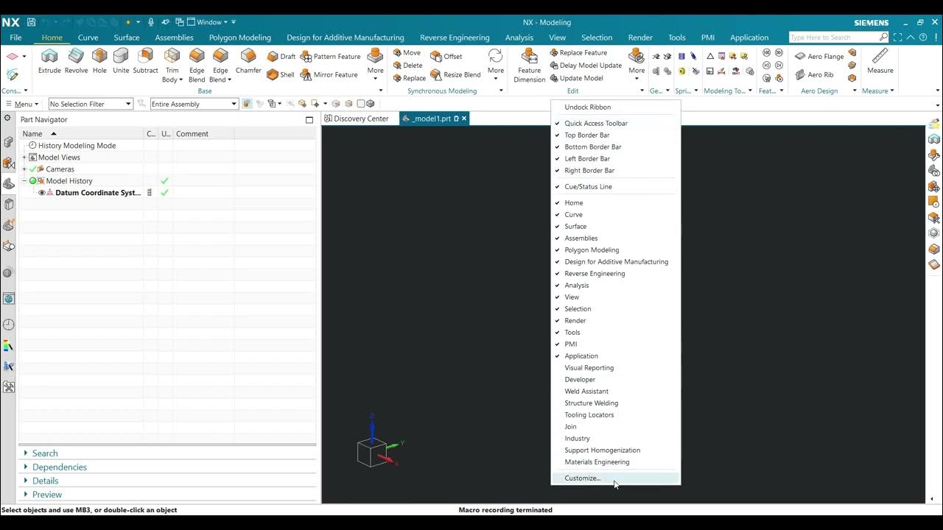Select the Extrude tool
Screen dimensions: 943x530
point(49,61)
